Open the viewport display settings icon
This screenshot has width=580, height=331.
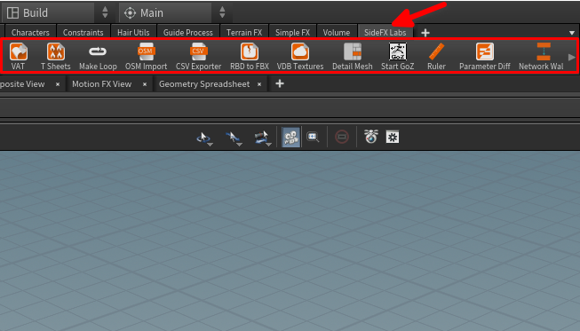[x=393, y=137]
